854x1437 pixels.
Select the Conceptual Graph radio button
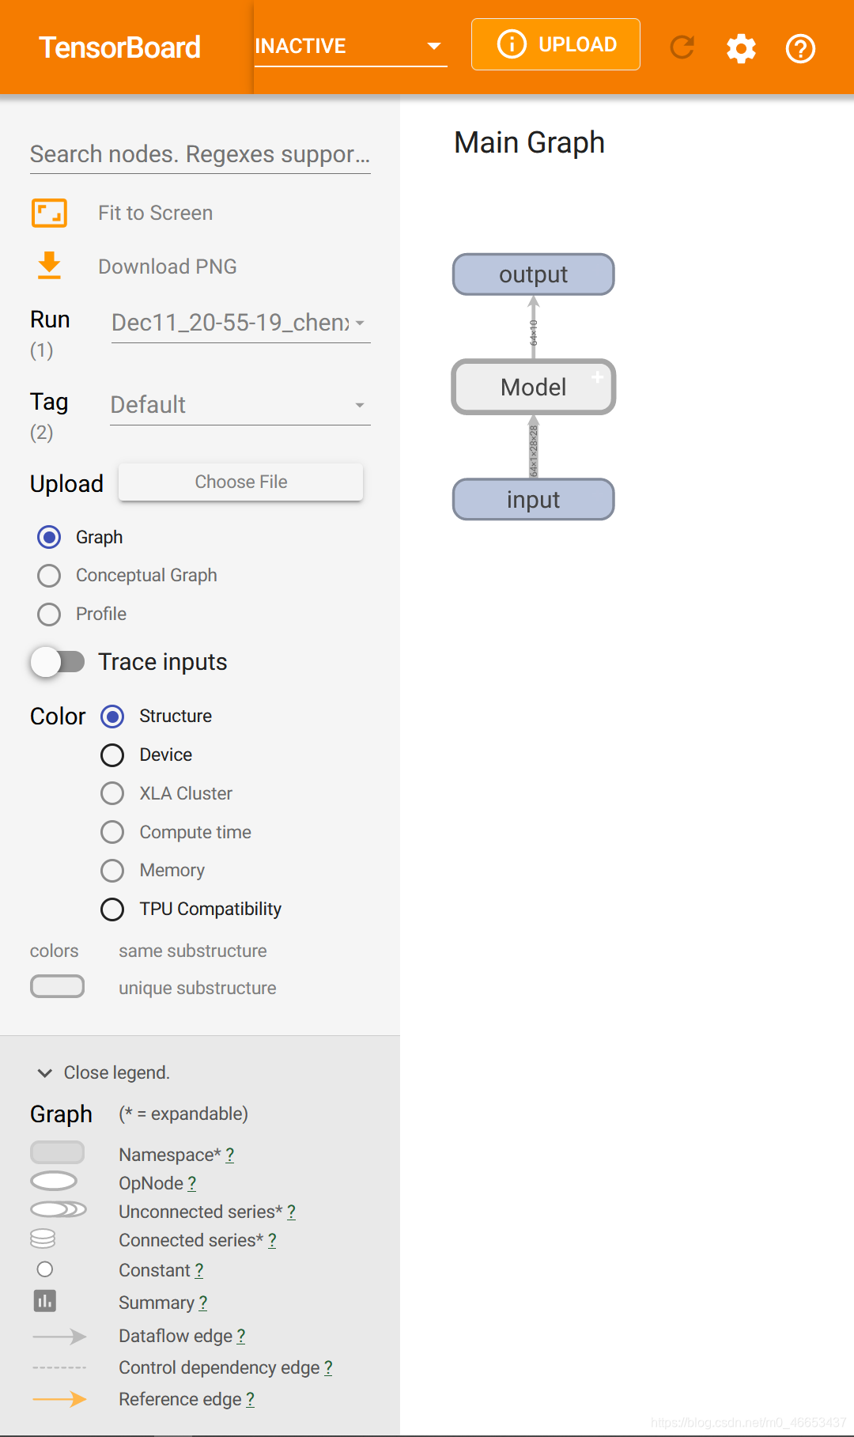tap(49, 576)
